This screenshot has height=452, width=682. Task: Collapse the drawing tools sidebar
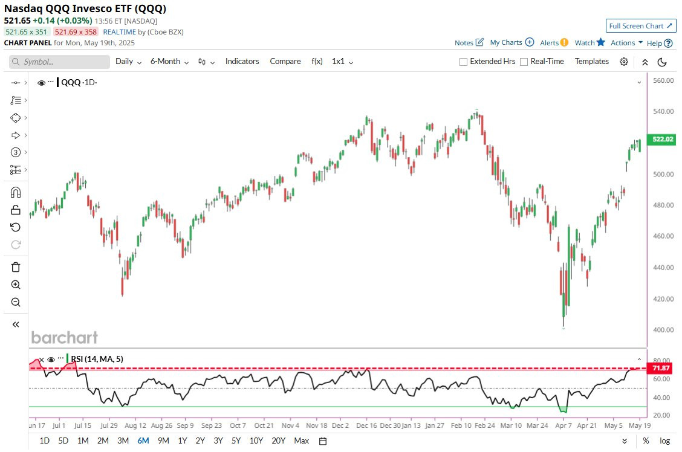coord(16,324)
